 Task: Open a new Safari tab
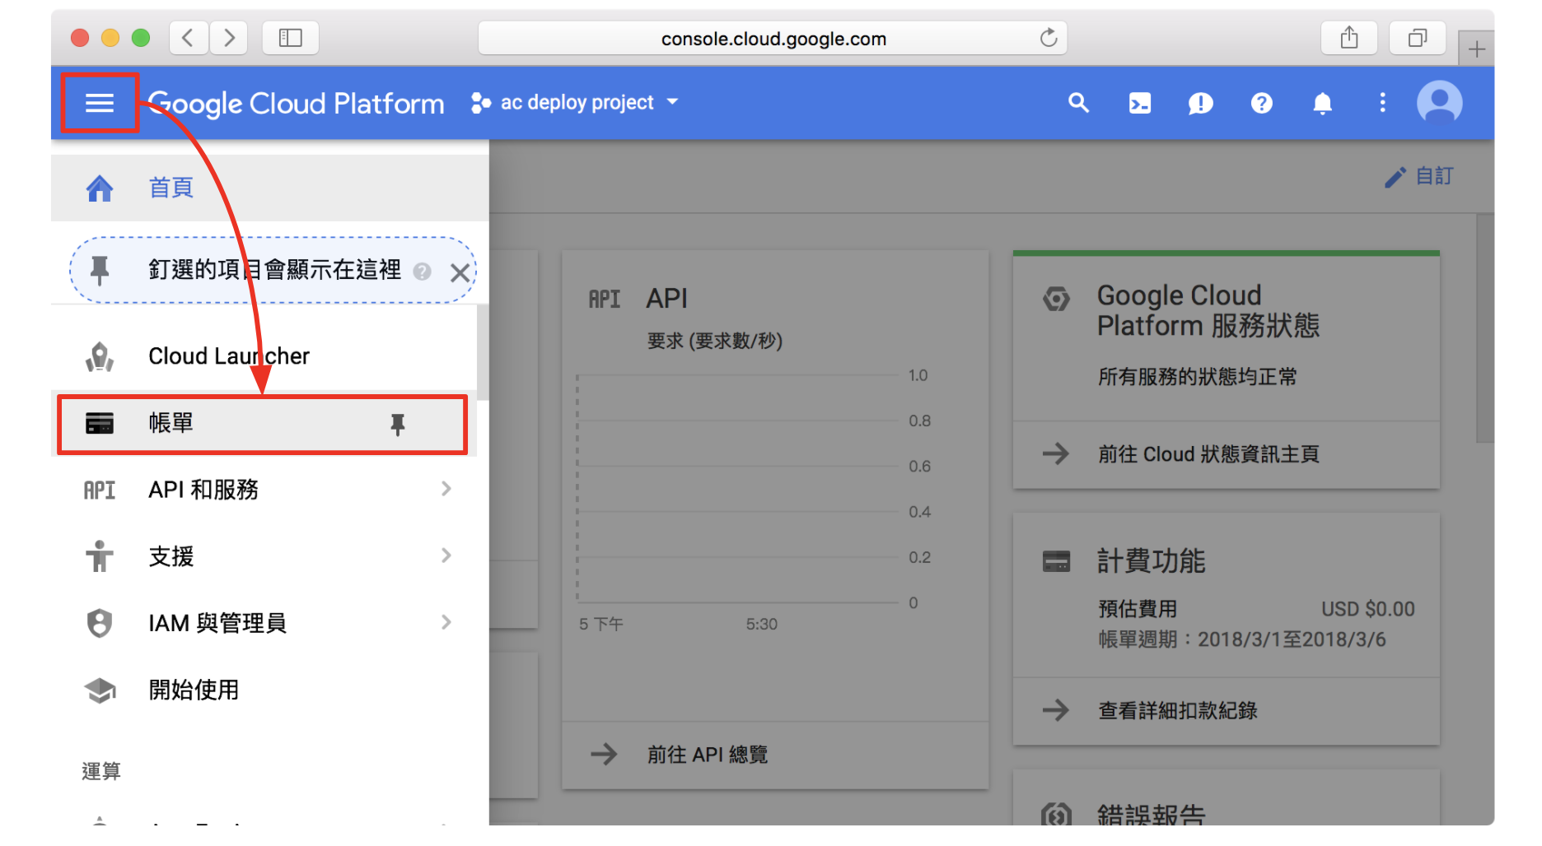[1476, 49]
